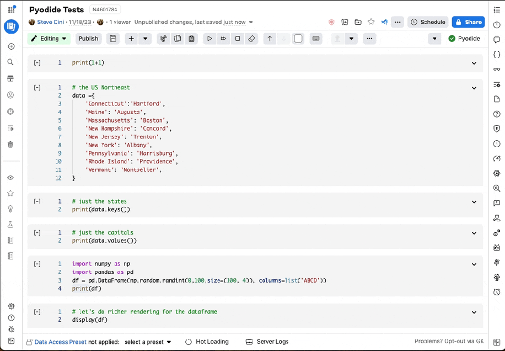The image size is (505, 351).
Task: Run the selected cell
Action: [x=209, y=39]
